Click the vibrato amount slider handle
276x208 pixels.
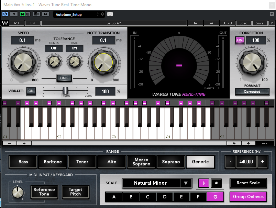[x=65, y=91]
